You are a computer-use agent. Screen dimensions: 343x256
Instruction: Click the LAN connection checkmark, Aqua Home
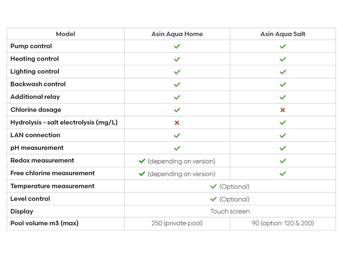177,136
